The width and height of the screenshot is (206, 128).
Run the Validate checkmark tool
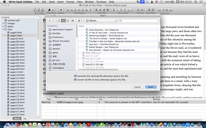61,10
